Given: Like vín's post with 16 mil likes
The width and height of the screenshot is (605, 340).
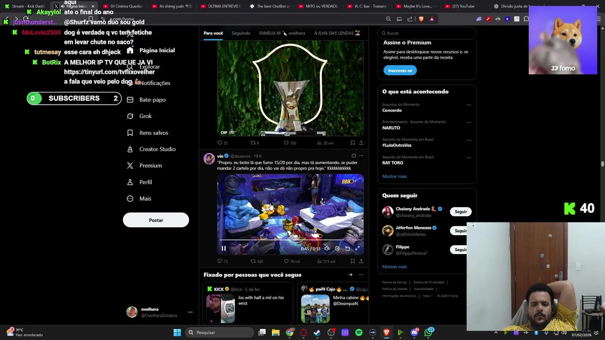Looking at the screenshot, I should coord(292,261).
